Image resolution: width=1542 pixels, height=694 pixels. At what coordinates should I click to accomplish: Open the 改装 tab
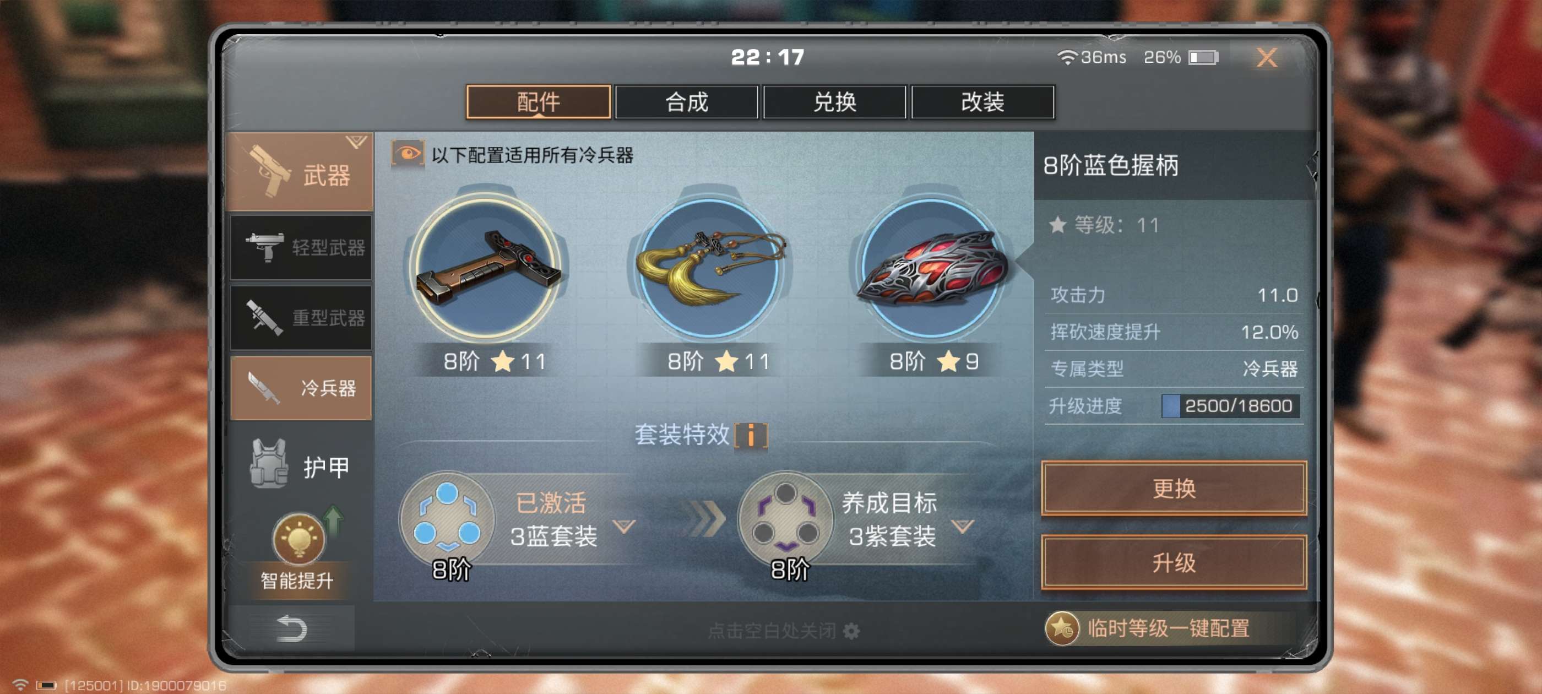click(982, 102)
